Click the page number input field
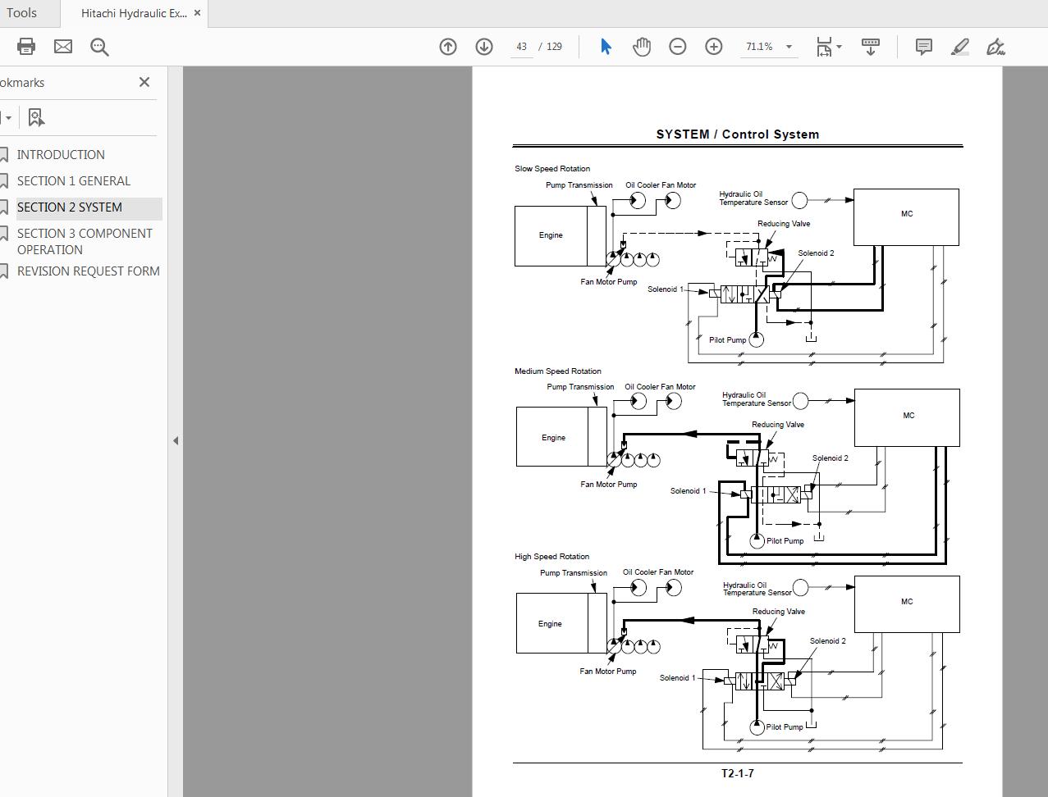The height and width of the screenshot is (797, 1048). (x=521, y=47)
